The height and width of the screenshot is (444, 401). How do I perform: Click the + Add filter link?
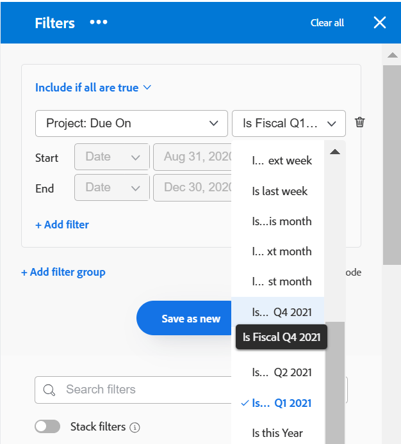pyautogui.click(x=62, y=225)
